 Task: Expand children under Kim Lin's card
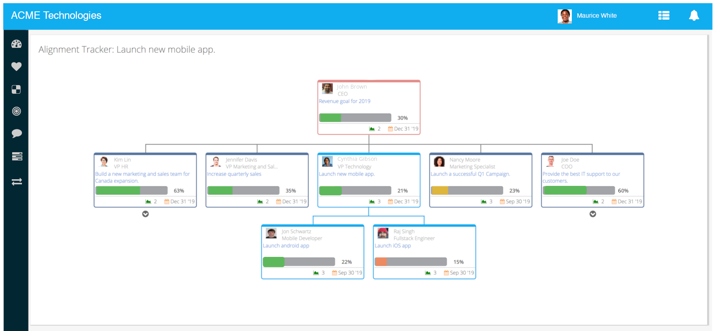coord(145,214)
